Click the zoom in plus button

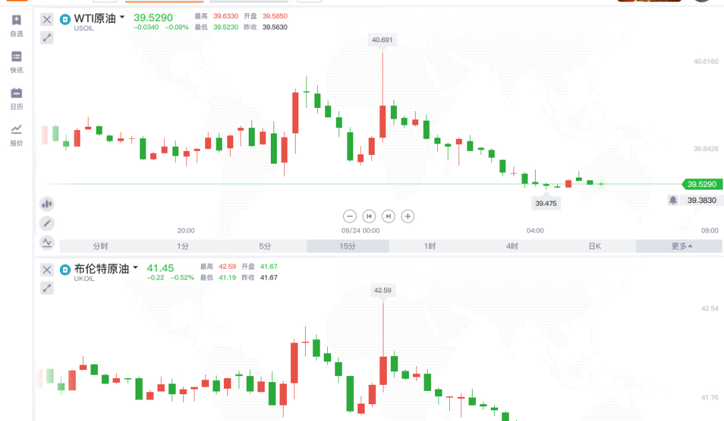(x=408, y=216)
